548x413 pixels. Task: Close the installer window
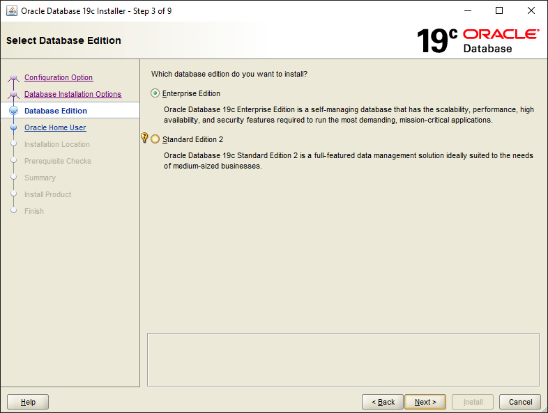point(531,11)
